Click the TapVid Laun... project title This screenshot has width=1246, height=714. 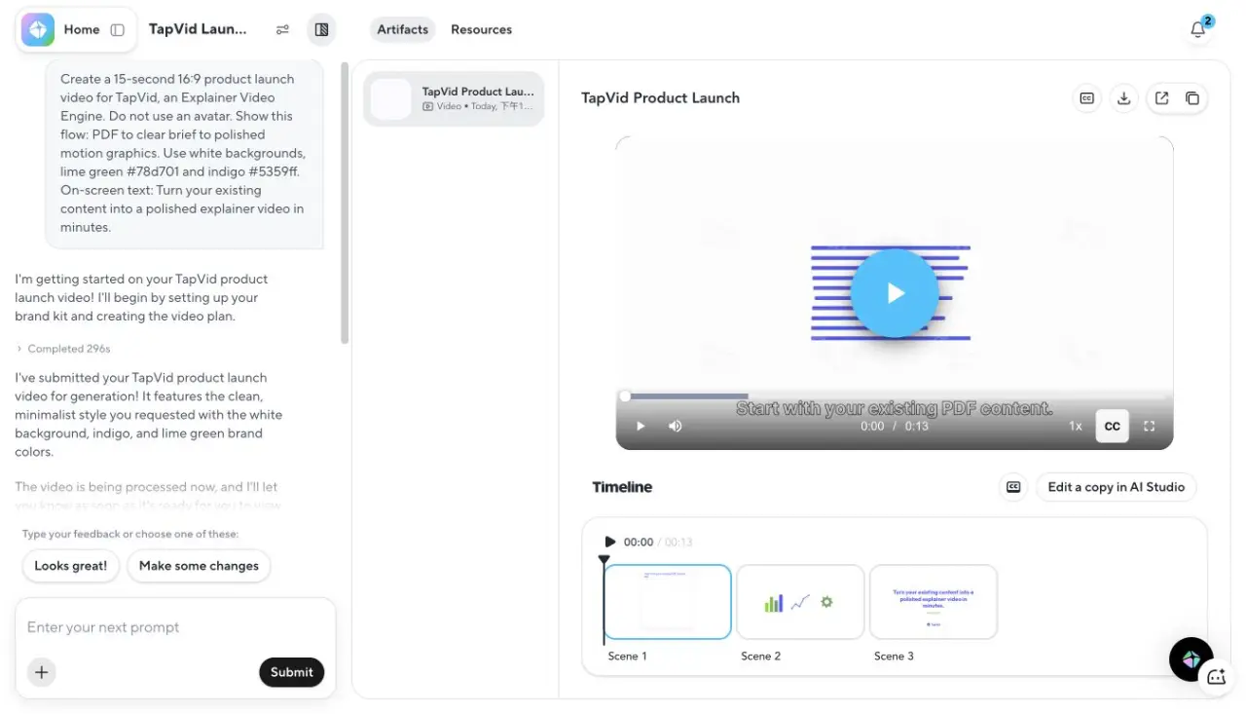pos(198,29)
